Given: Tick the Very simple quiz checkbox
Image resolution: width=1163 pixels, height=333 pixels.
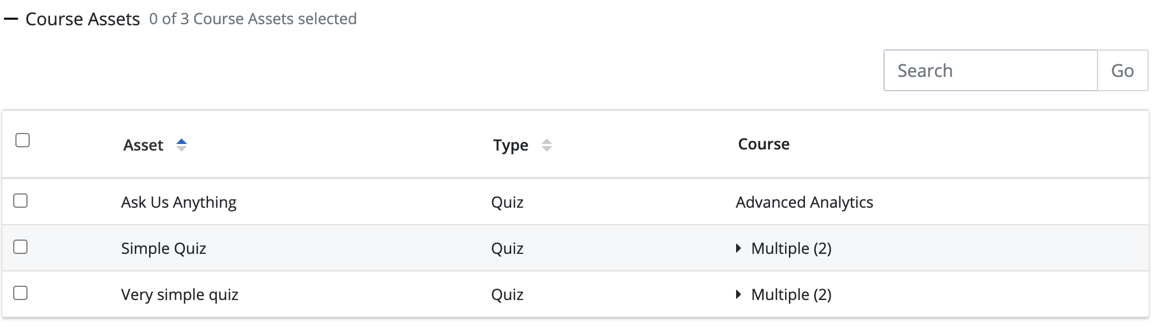Looking at the screenshot, I should coord(20,293).
